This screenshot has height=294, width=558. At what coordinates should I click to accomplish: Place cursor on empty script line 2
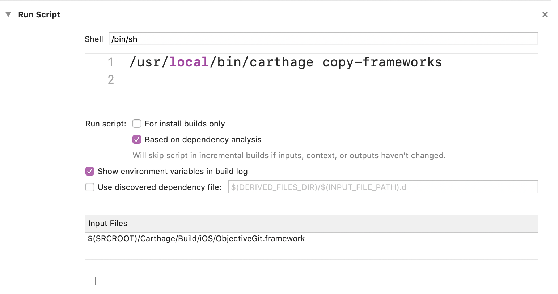tap(253, 79)
